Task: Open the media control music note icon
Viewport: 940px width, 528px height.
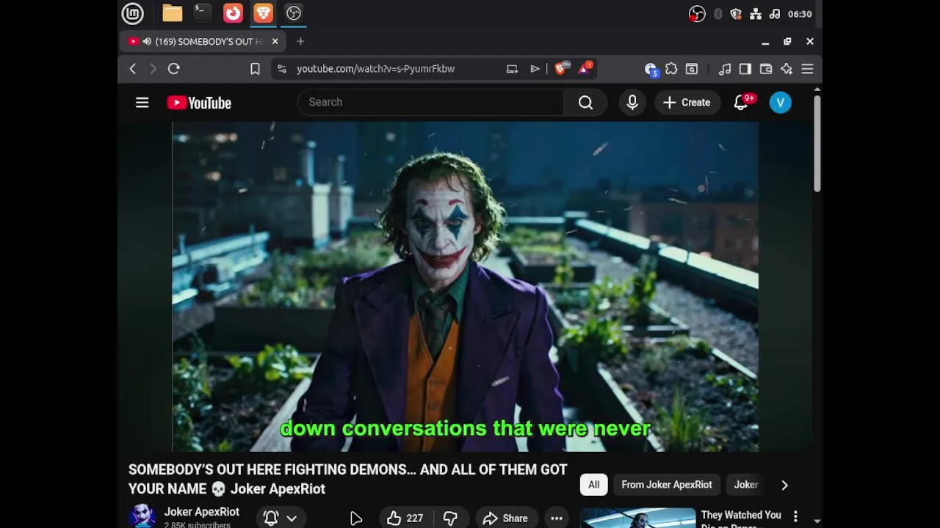Action: click(x=725, y=69)
